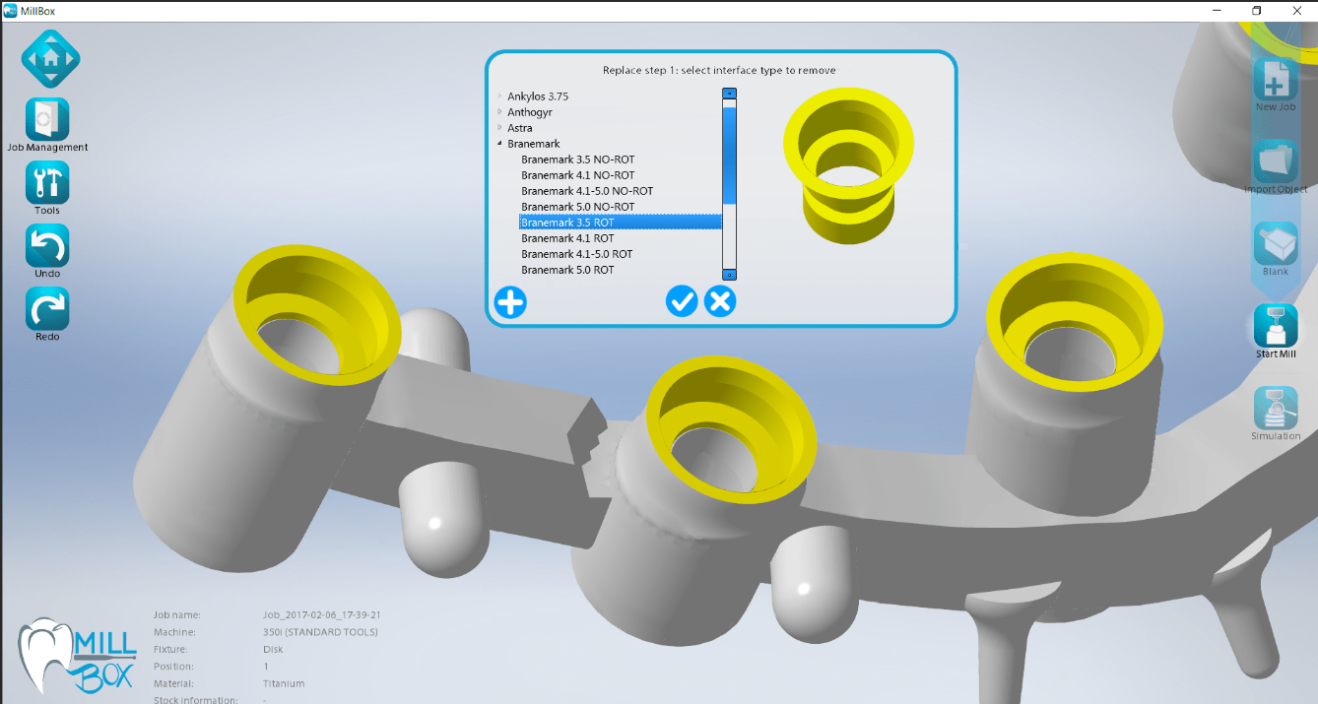Screen dimensions: 1318x704
Task: Open Job Management
Action: tap(47, 119)
